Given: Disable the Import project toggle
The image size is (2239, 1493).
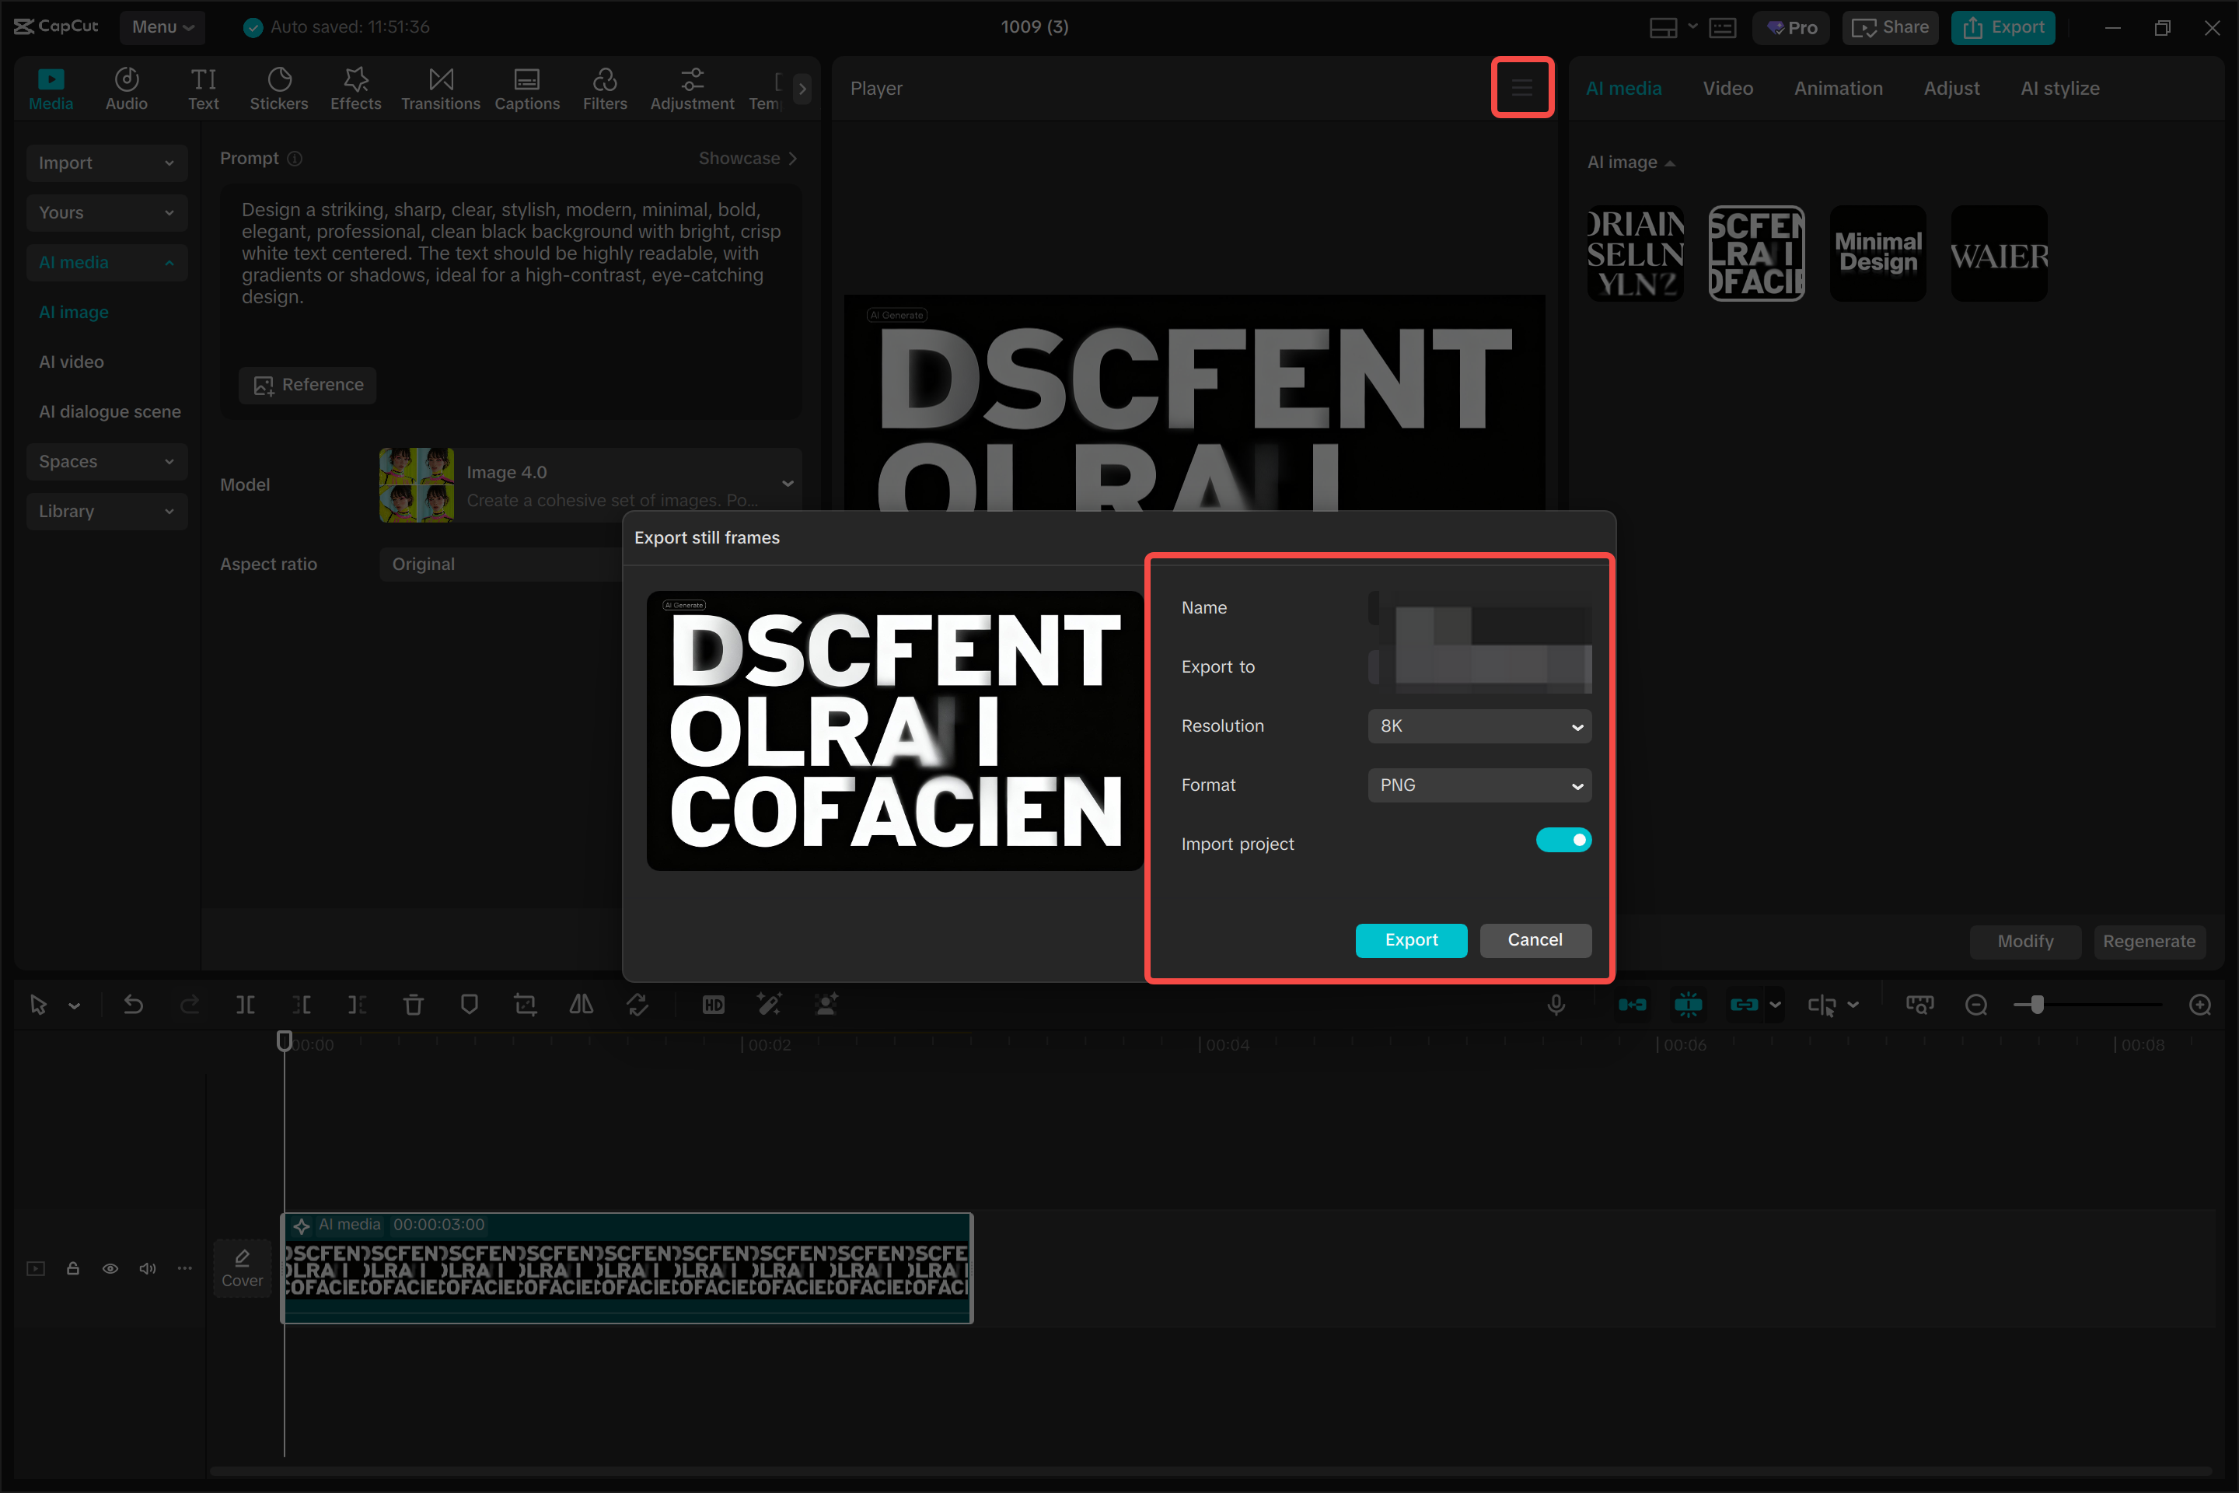Looking at the screenshot, I should 1563,840.
